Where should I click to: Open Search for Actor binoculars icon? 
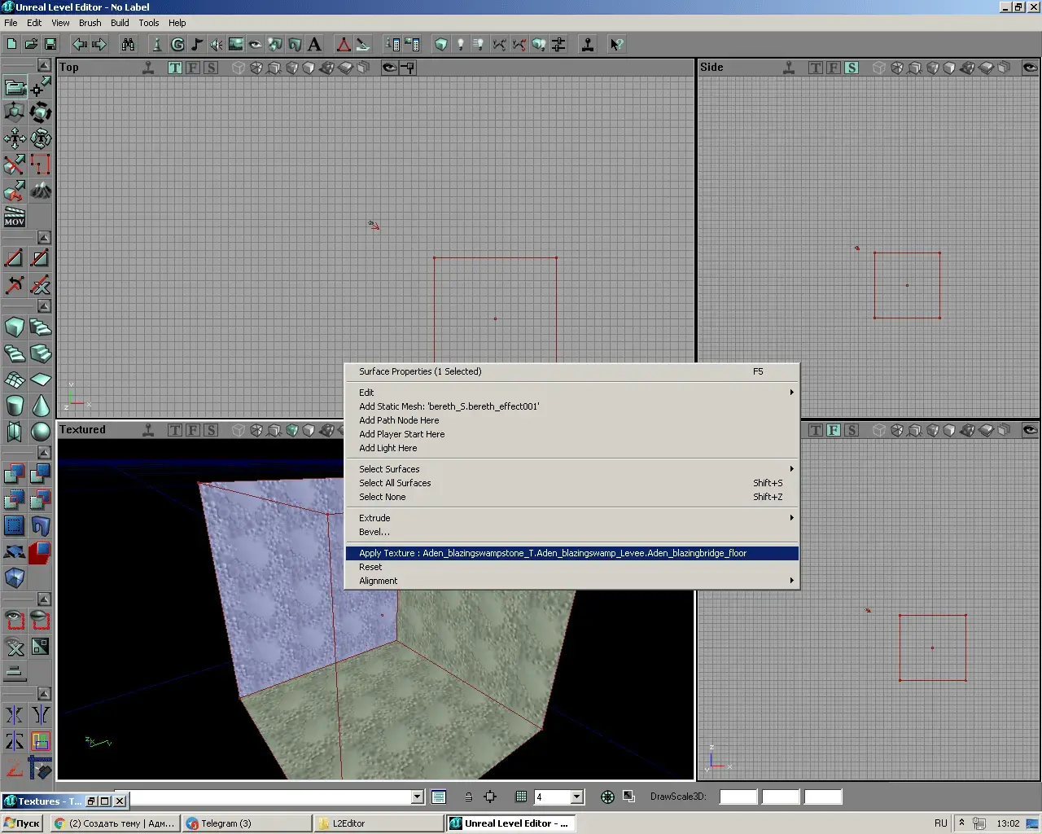pyautogui.click(x=129, y=44)
